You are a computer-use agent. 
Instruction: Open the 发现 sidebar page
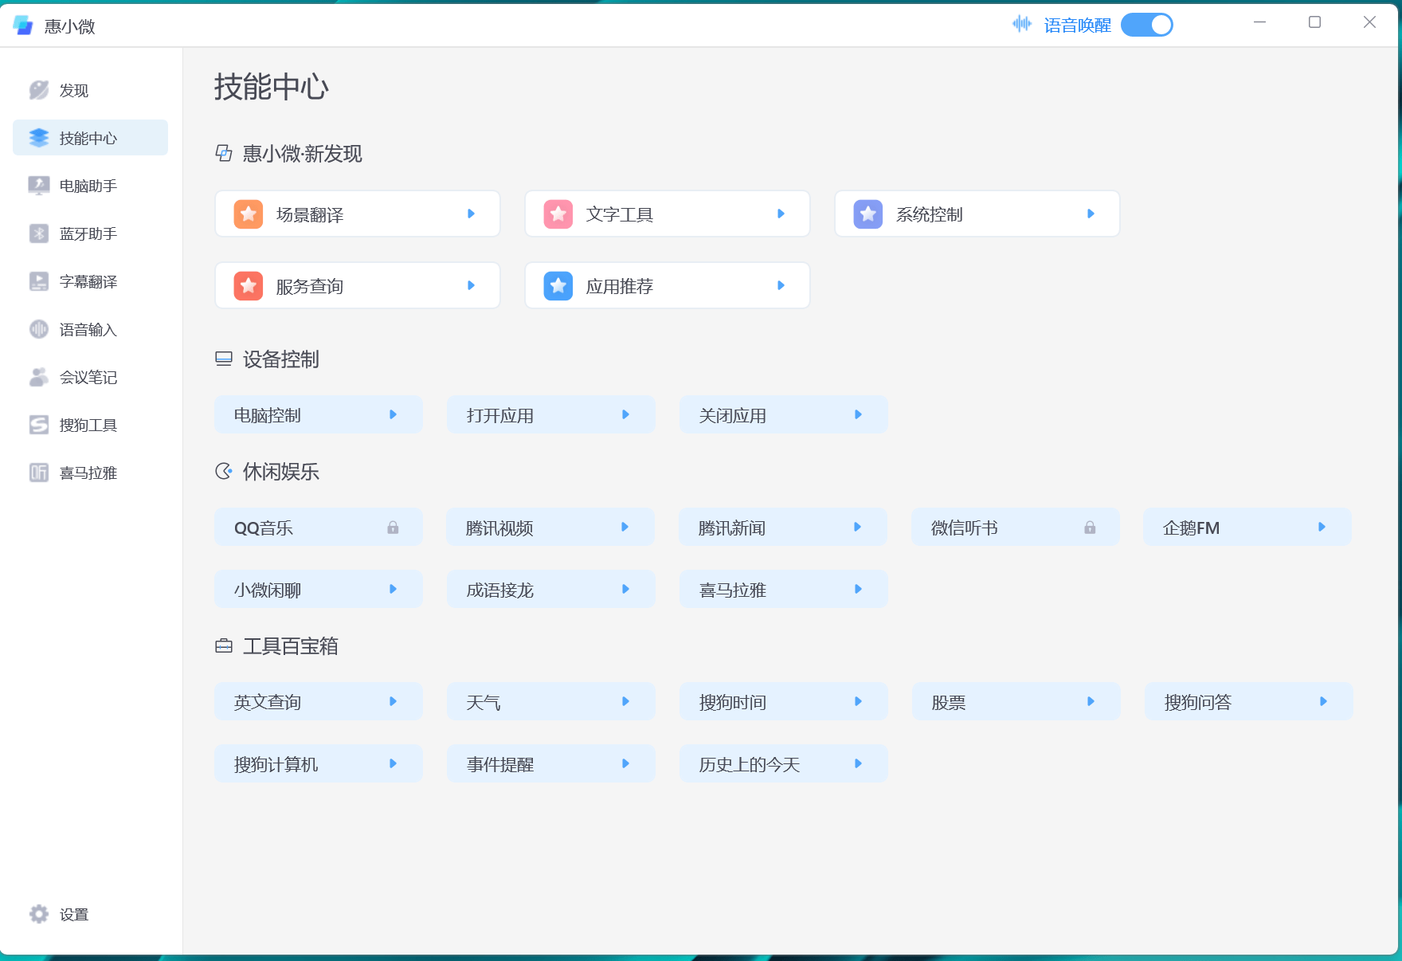pos(90,90)
